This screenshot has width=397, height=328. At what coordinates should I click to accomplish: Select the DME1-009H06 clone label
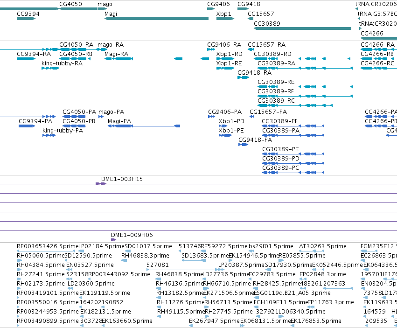click(x=132, y=235)
